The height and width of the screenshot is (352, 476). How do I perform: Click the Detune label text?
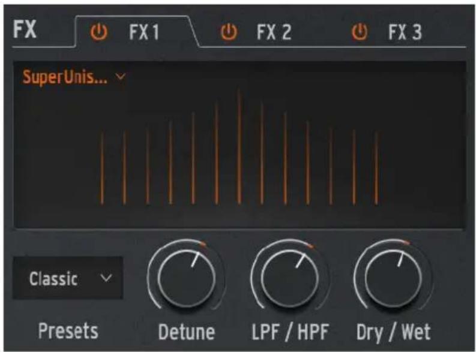tap(187, 332)
